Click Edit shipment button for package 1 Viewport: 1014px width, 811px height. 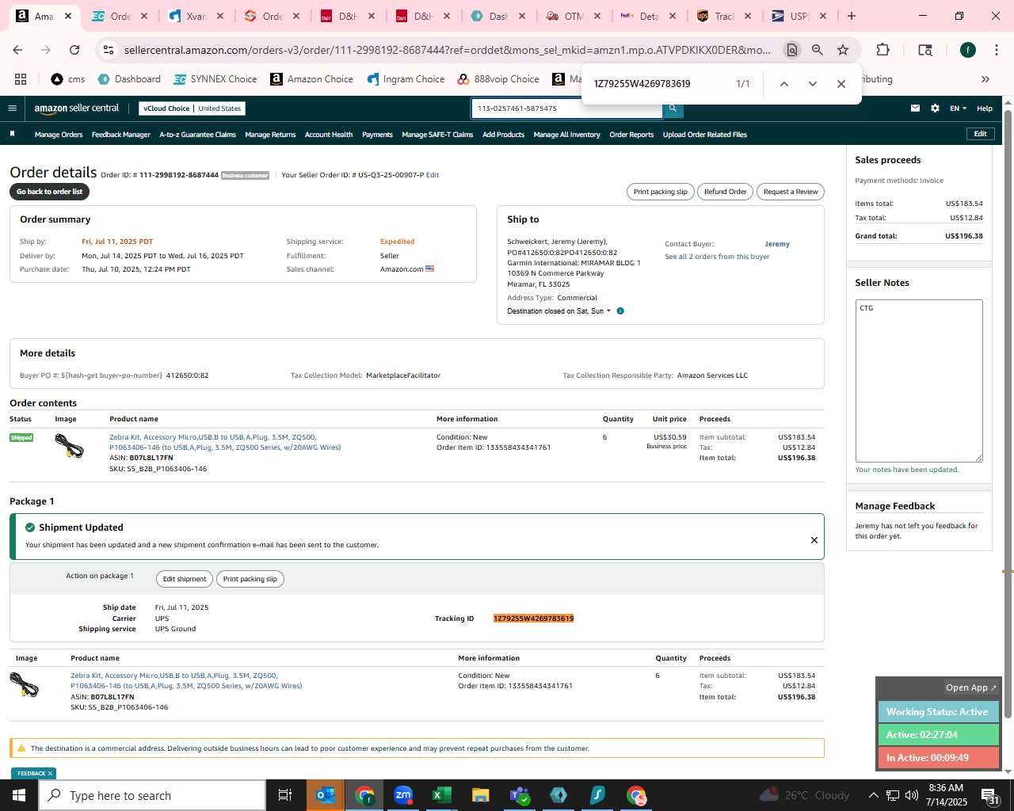coord(185,579)
